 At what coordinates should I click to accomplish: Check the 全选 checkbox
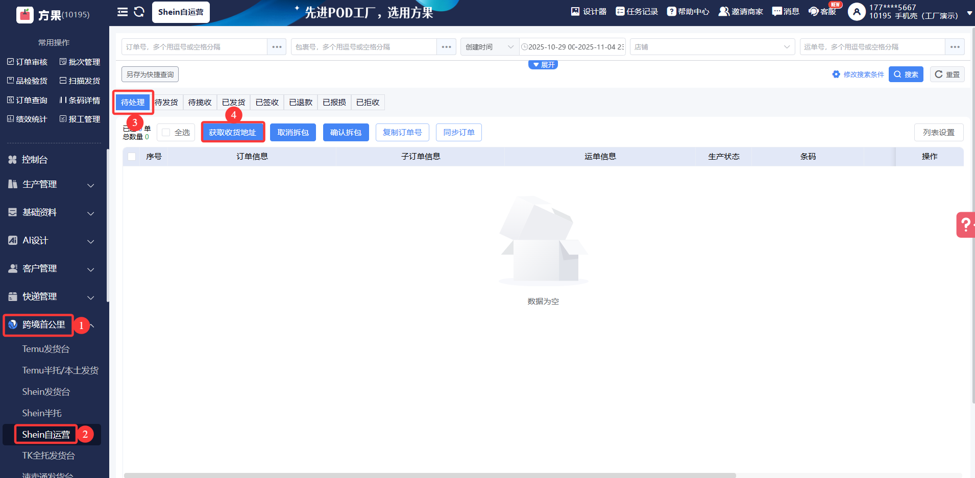[x=165, y=132]
